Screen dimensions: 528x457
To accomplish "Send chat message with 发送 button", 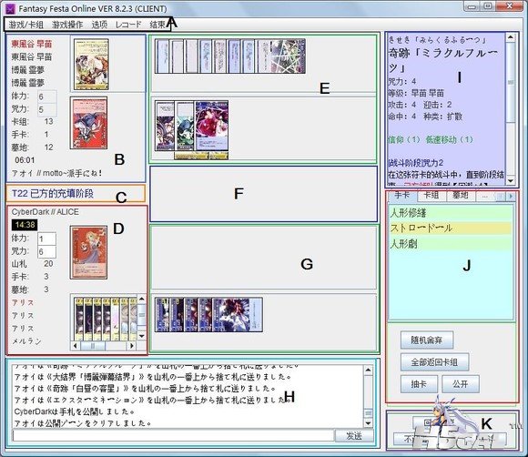I will pos(354,436).
